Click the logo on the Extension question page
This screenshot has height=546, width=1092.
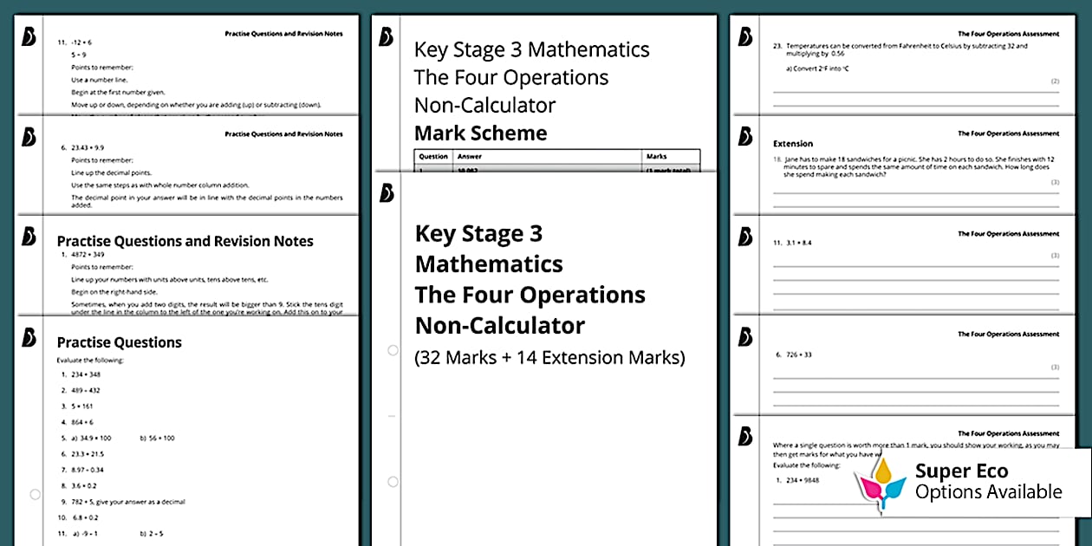pyautogui.click(x=744, y=137)
